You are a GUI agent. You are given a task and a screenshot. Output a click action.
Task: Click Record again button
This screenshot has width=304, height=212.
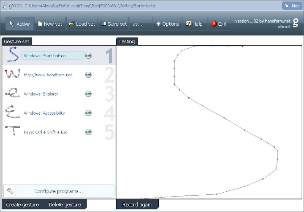tap(137, 205)
